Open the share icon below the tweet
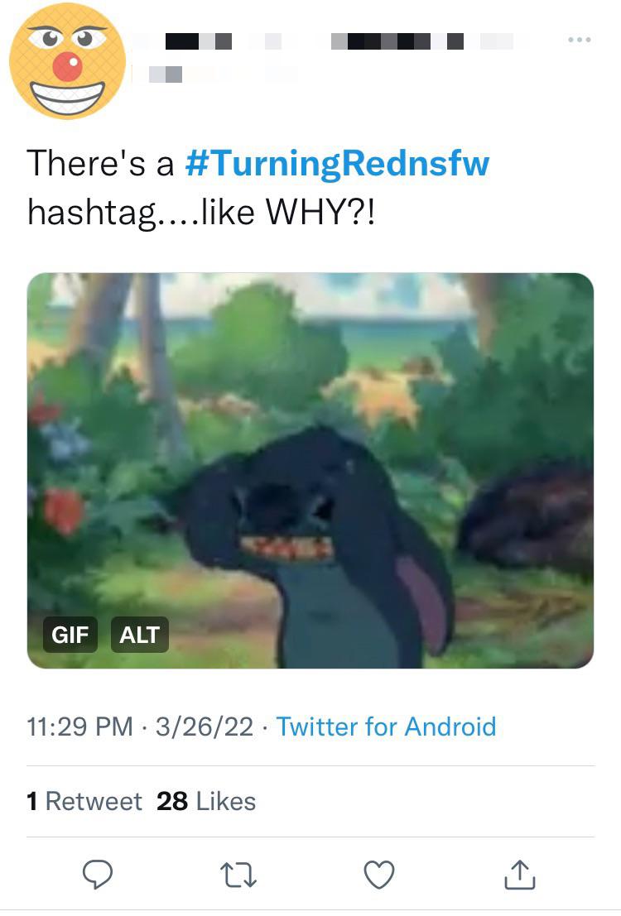 click(x=519, y=875)
